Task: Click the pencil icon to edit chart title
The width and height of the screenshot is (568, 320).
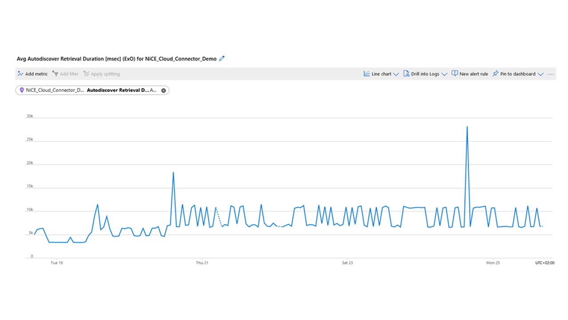Action: tap(222, 59)
